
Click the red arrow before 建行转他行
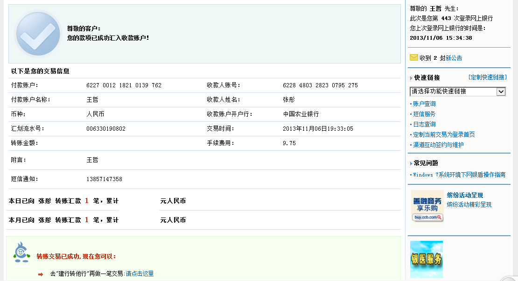tap(41, 274)
